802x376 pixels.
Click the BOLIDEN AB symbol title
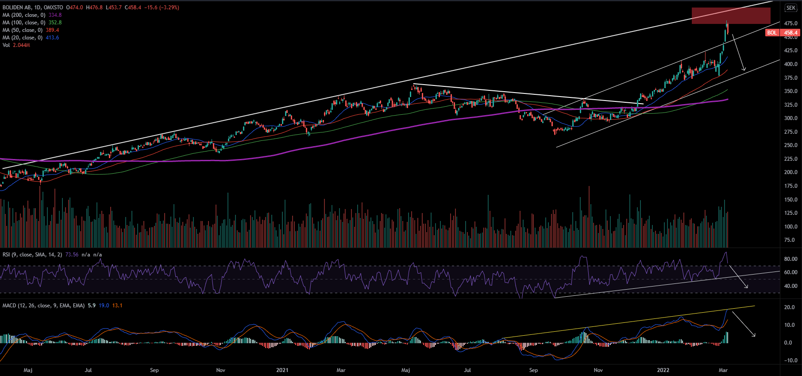17,8
